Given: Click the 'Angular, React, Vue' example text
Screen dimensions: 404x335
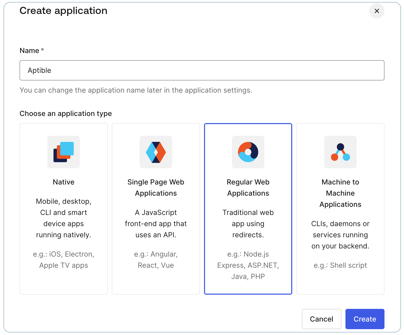Looking at the screenshot, I should pyautogui.click(x=156, y=260).
